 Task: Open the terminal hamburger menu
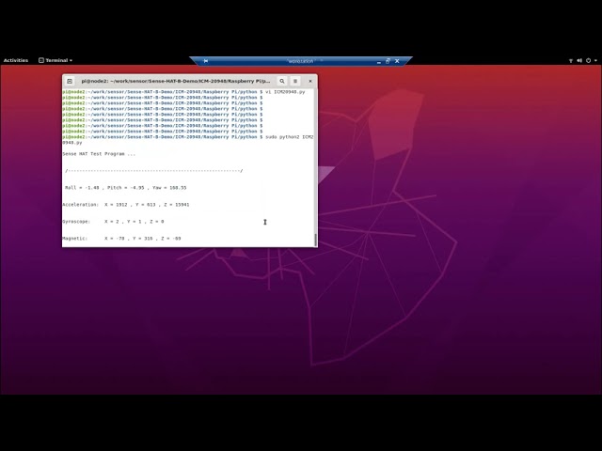(295, 81)
